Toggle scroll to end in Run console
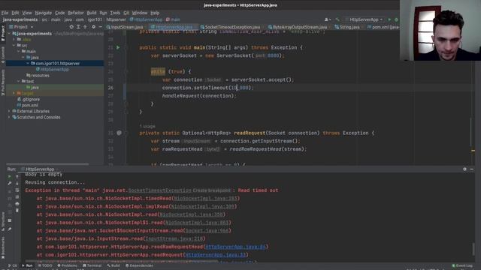This screenshot has height=270, width=481. (x=17, y=196)
